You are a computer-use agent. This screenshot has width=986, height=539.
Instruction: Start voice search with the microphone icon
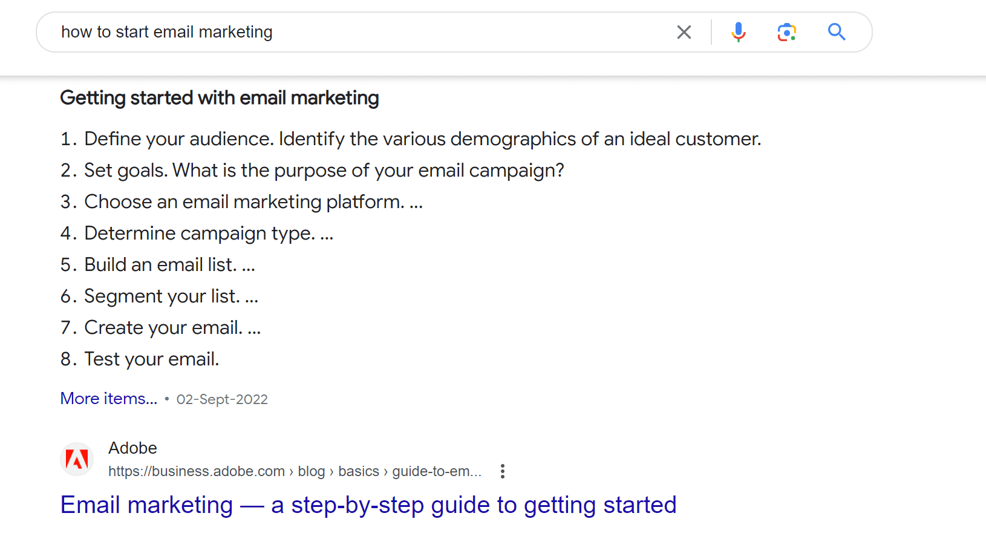pos(738,32)
